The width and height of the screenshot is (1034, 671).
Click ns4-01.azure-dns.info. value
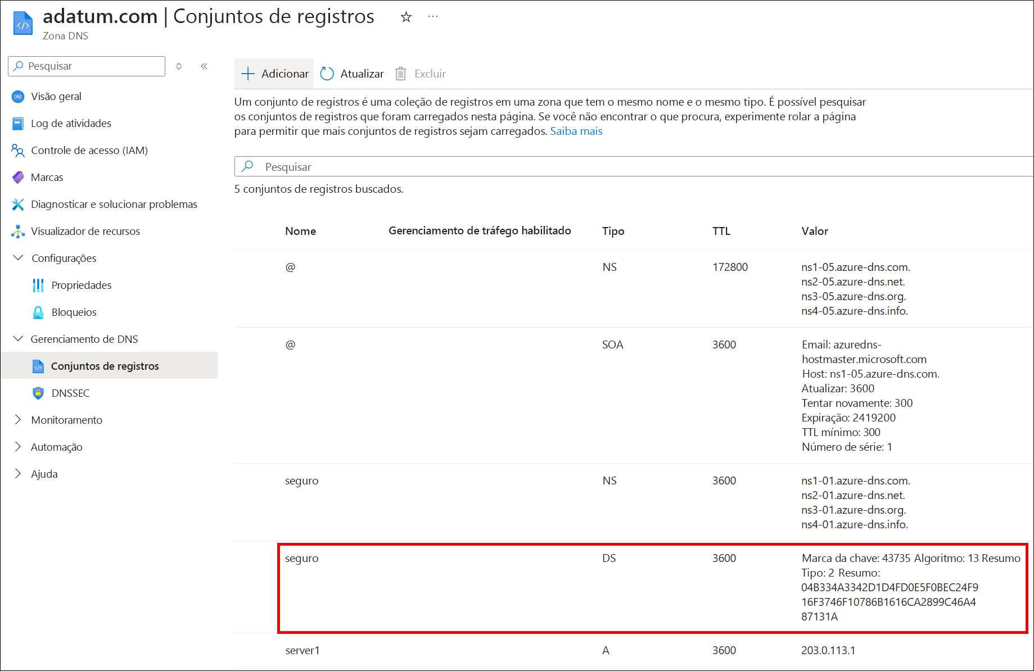point(855,525)
